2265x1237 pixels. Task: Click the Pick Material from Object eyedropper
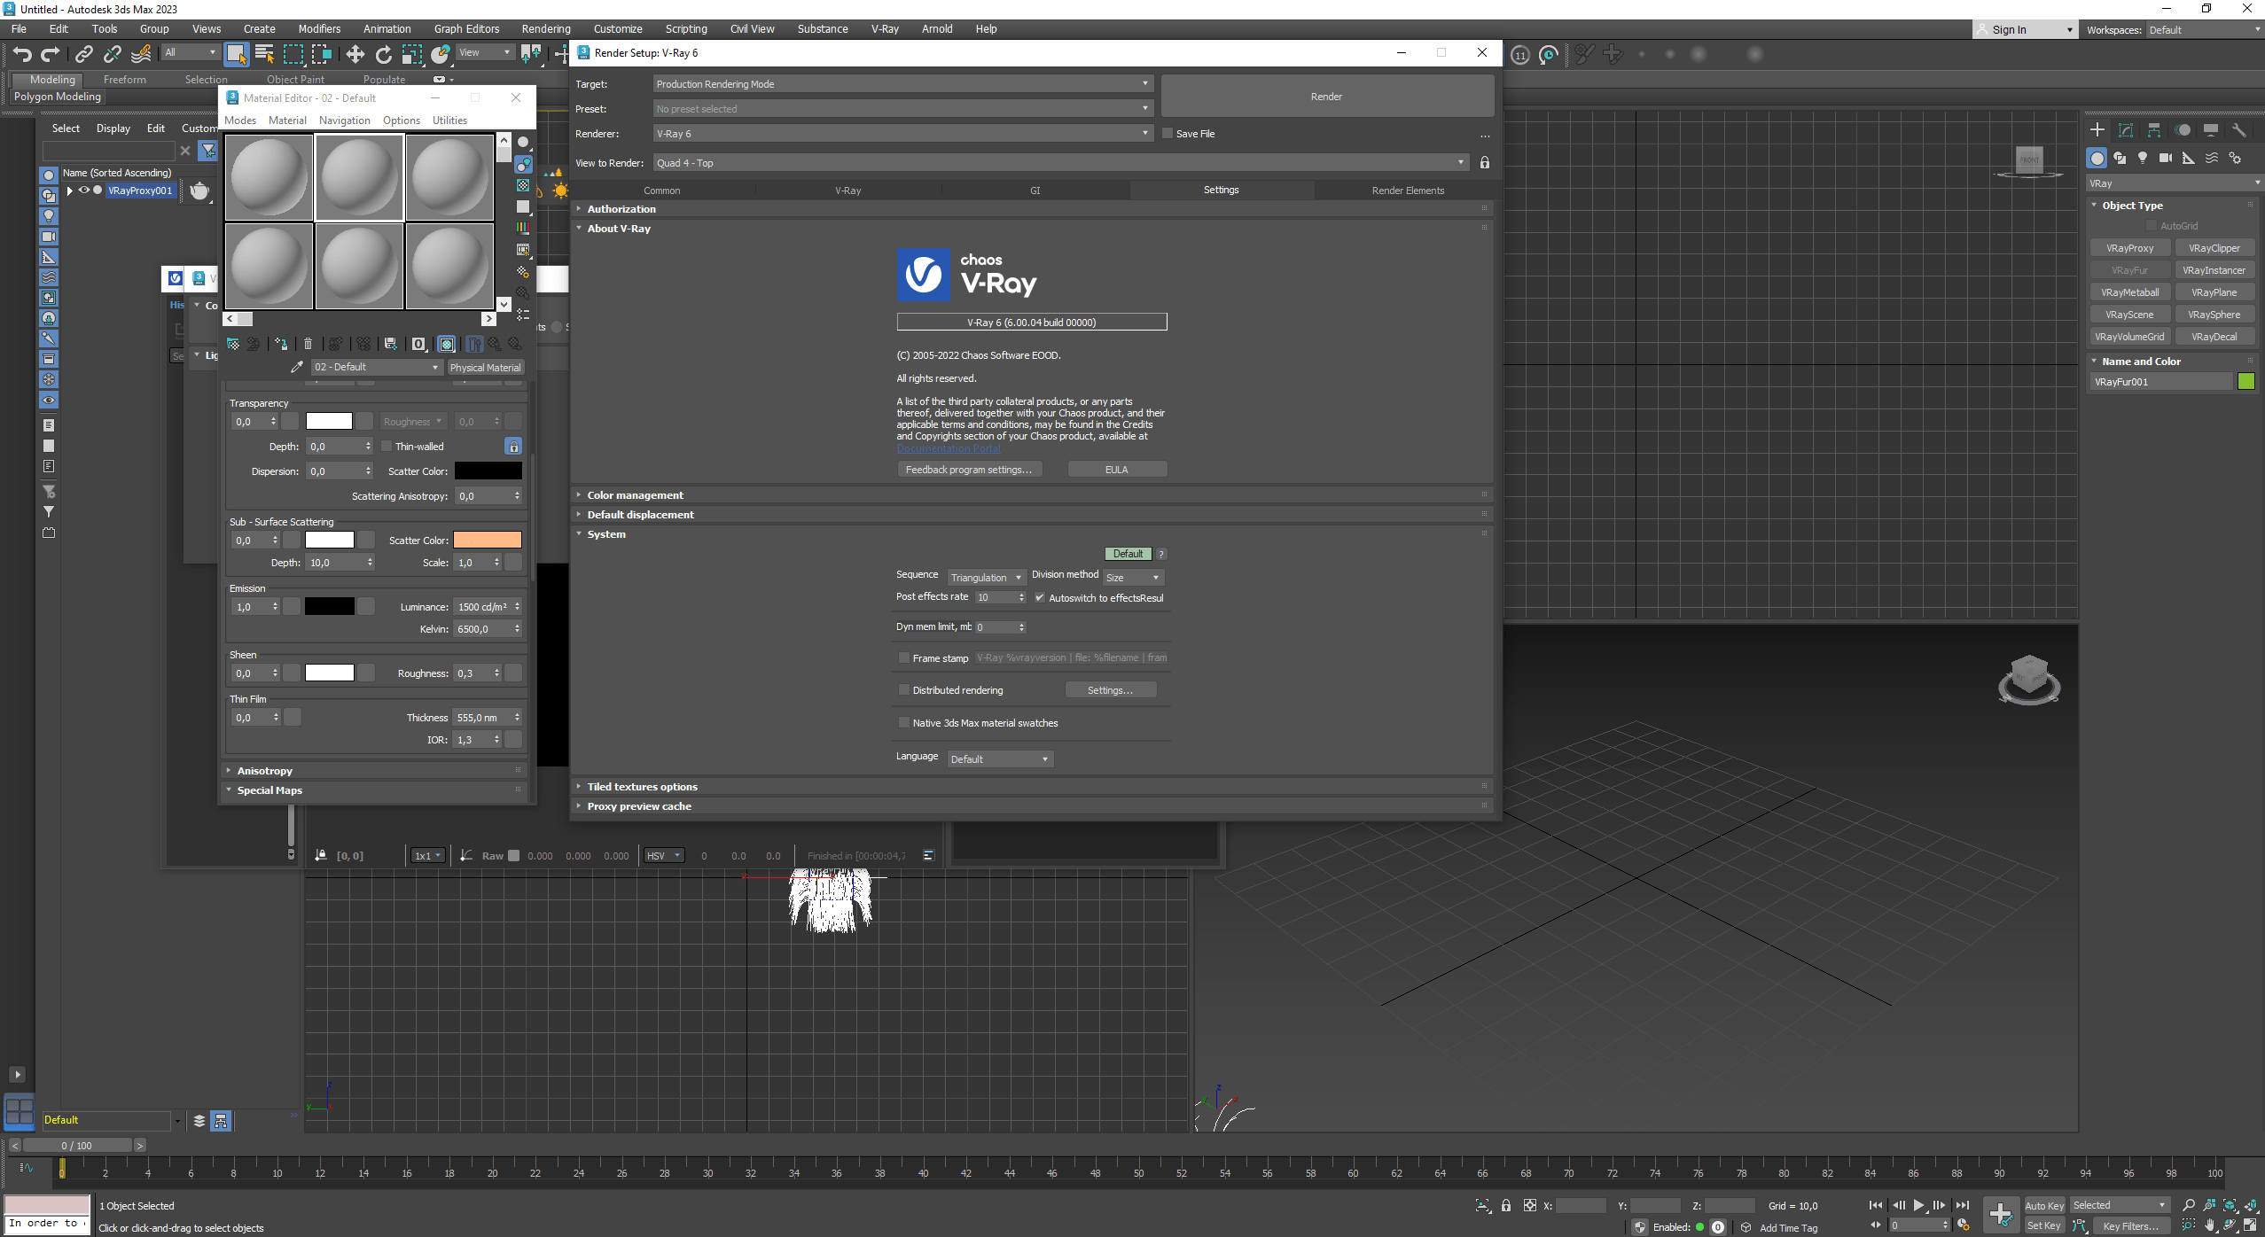(x=297, y=367)
